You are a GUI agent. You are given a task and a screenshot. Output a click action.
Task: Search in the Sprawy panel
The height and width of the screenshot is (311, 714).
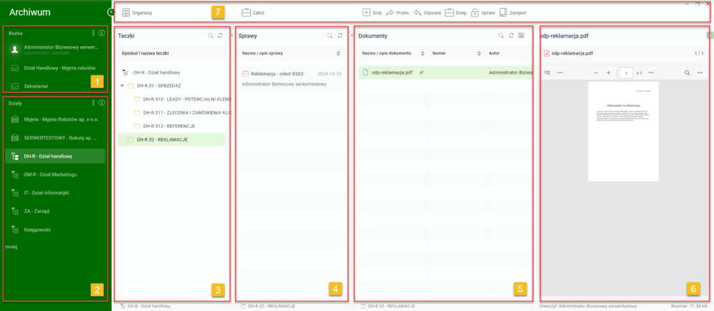click(330, 35)
